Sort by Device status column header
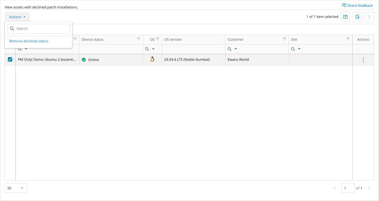 (x=93, y=39)
